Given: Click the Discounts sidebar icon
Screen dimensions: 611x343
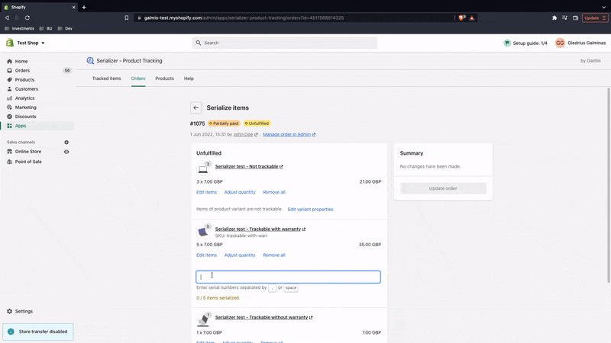Looking at the screenshot, I should [10, 117].
